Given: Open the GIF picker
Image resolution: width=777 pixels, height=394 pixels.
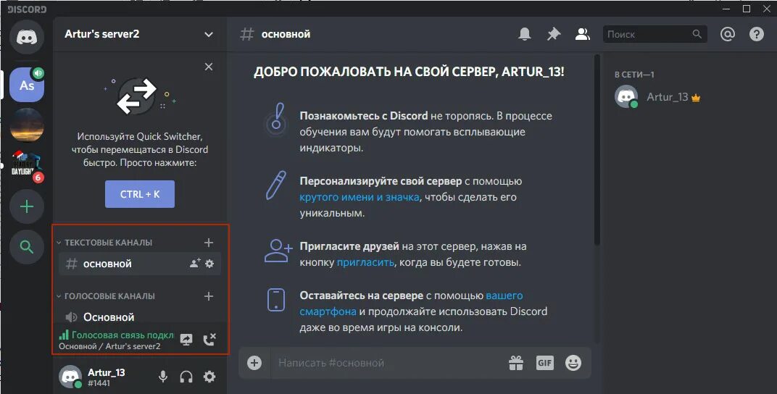Looking at the screenshot, I should coord(544,364).
